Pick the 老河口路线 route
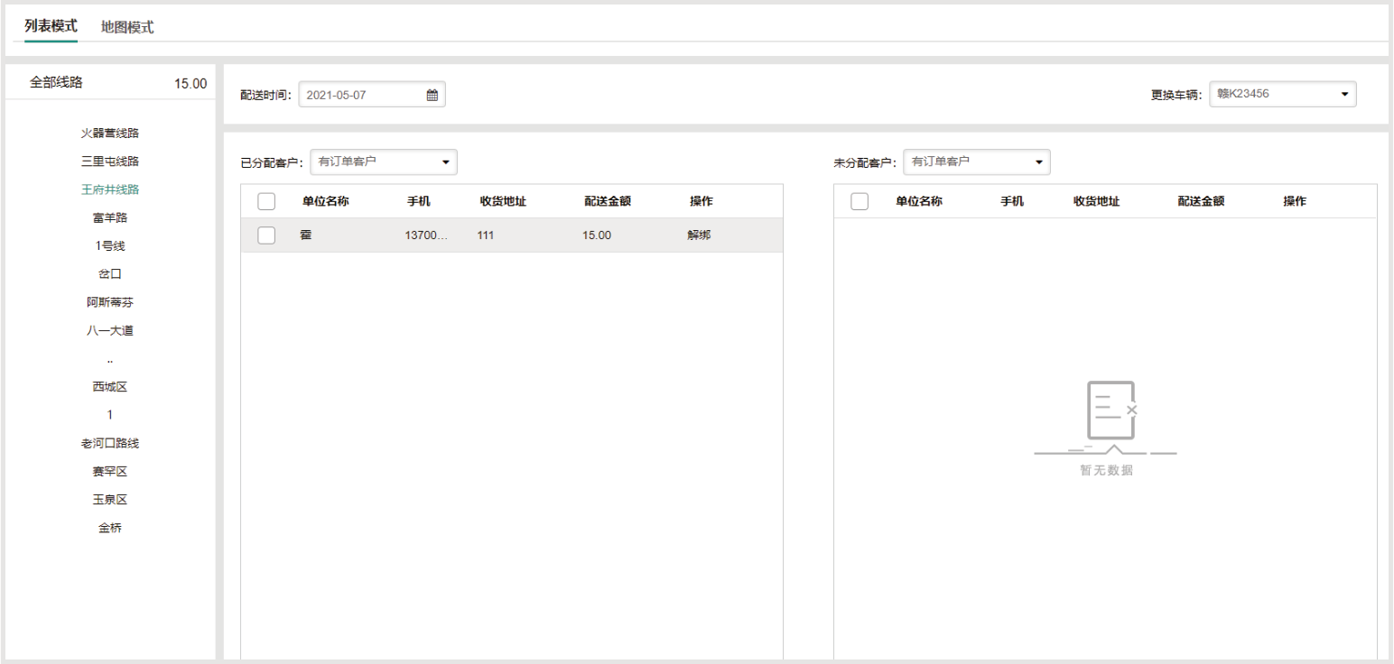 [x=110, y=443]
